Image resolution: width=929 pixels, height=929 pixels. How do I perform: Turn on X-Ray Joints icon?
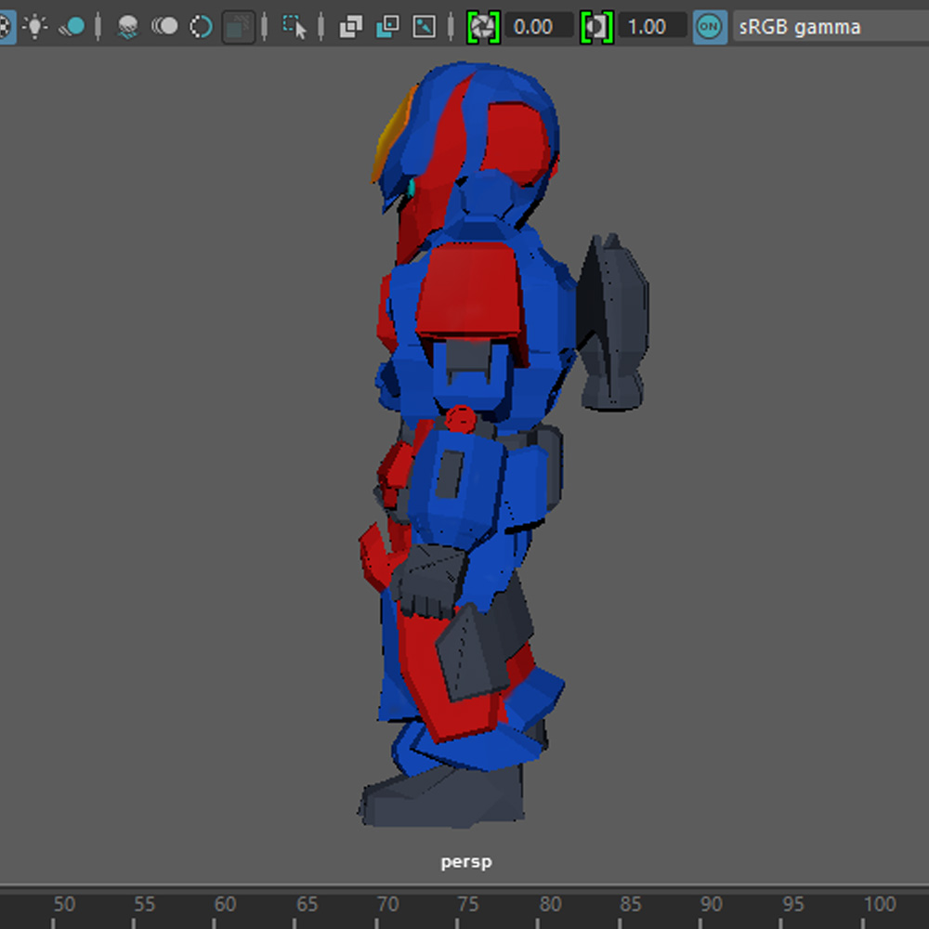tap(424, 27)
